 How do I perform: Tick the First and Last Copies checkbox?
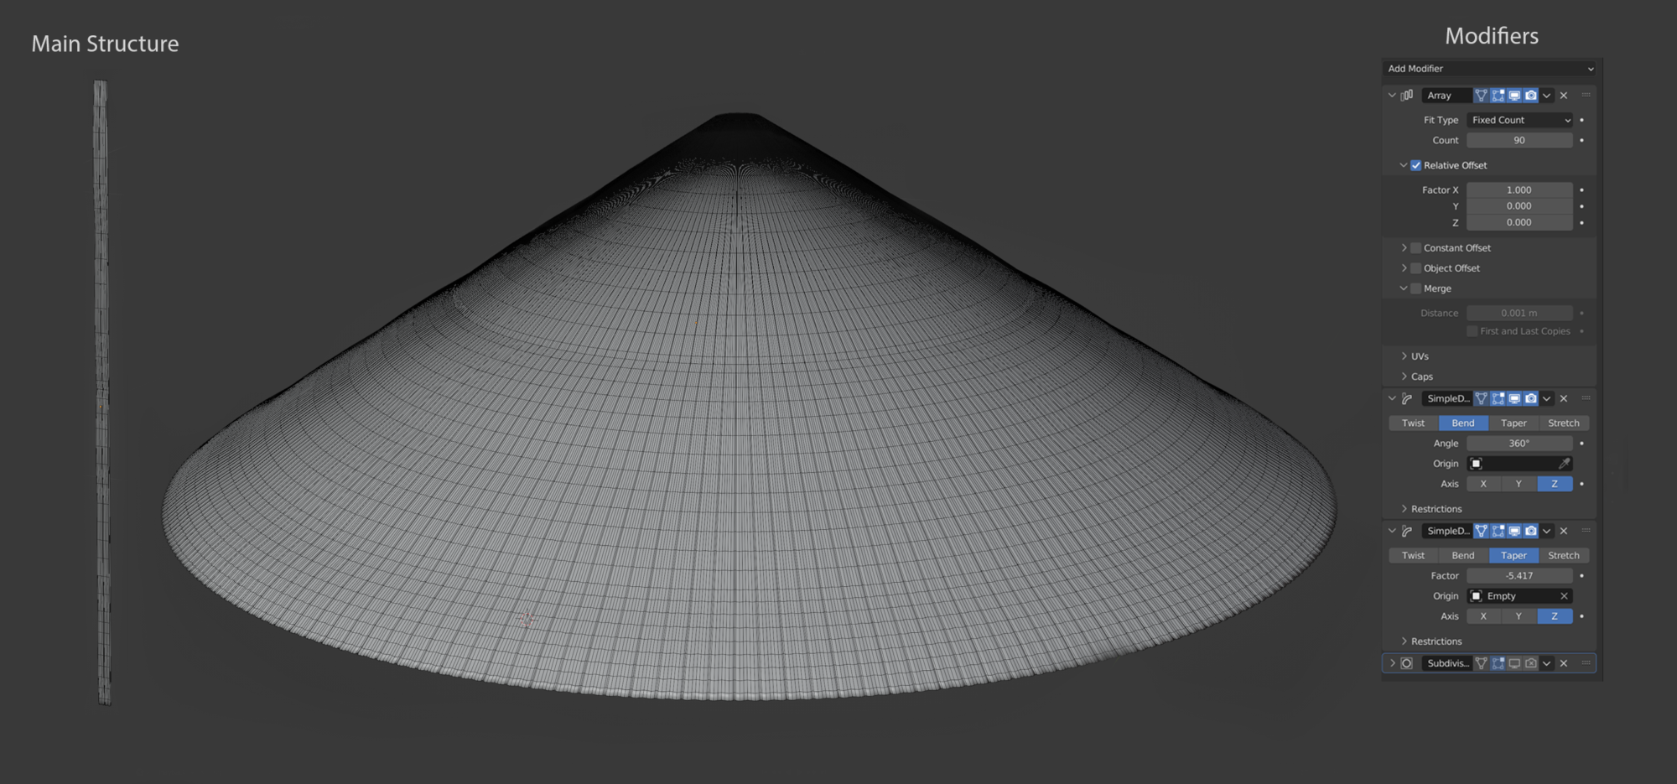pos(1472,331)
